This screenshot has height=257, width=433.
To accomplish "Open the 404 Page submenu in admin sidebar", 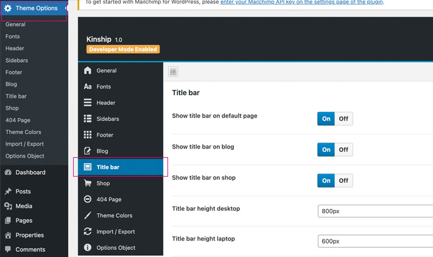I will click(18, 120).
